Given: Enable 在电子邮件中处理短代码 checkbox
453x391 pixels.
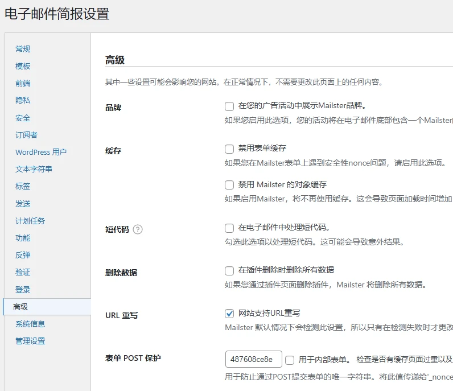Looking at the screenshot, I should tap(229, 228).
